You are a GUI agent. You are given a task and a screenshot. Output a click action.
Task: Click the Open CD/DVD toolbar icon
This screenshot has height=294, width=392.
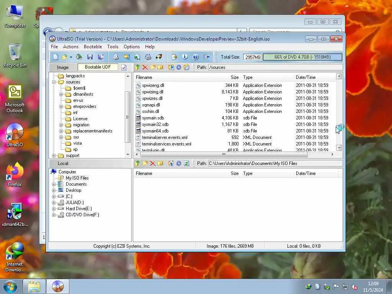tap(79, 57)
